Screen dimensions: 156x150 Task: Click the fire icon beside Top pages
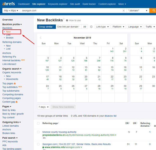coord(15,83)
